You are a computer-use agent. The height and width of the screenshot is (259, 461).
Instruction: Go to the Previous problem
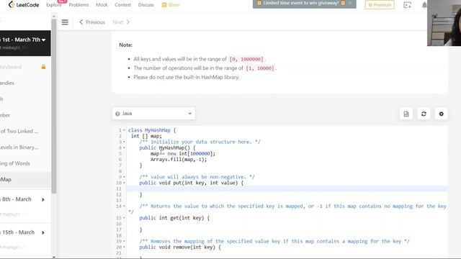pyautogui.click(x=92, y=22)
